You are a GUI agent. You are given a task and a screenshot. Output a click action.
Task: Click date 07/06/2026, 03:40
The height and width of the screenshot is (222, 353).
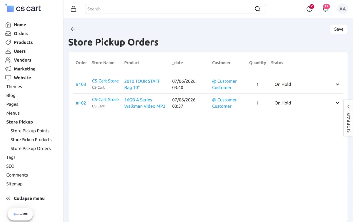tap(184, 84)
